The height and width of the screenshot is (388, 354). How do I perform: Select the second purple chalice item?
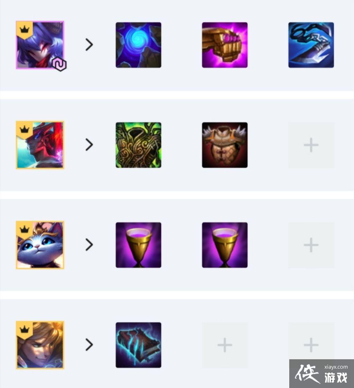(x=225, y=245)
